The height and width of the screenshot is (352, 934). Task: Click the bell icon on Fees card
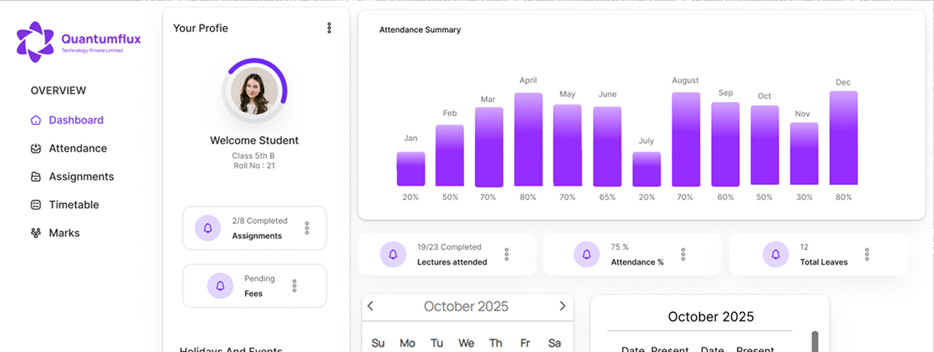(x=220, y=286)
